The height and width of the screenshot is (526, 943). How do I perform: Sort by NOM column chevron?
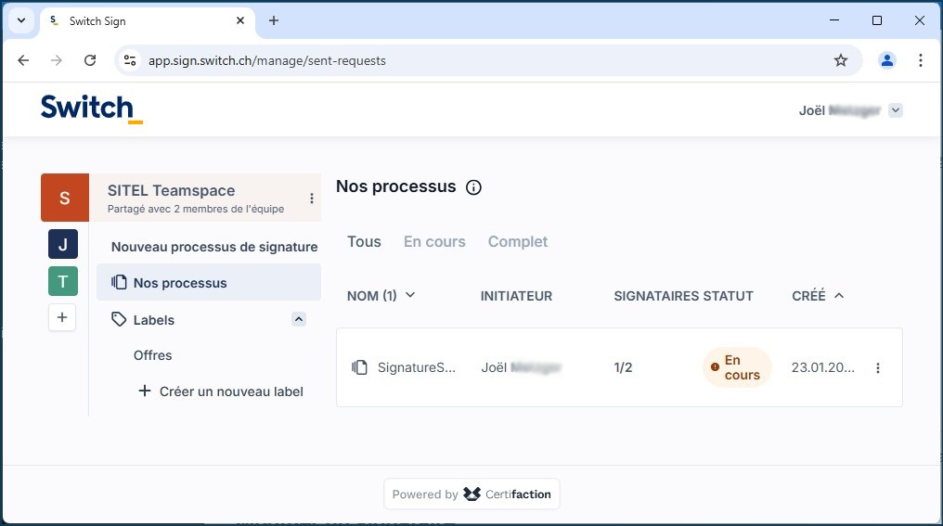(x=410, y=295)
